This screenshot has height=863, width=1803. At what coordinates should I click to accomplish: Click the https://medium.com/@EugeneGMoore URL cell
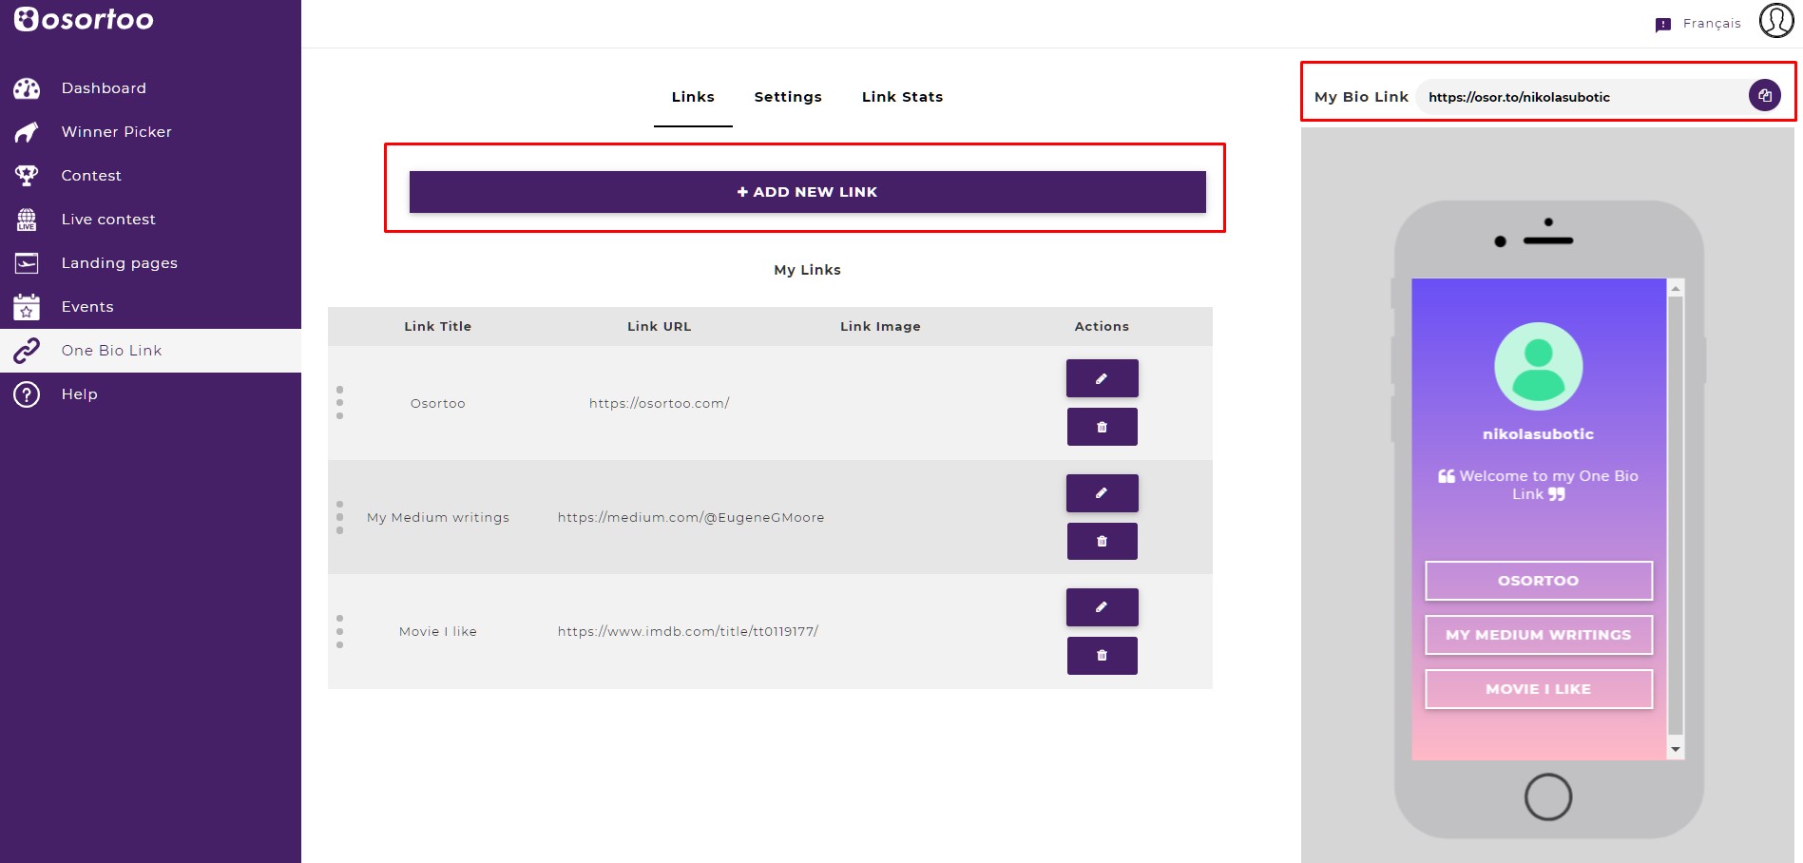click(x=691, y=517)
